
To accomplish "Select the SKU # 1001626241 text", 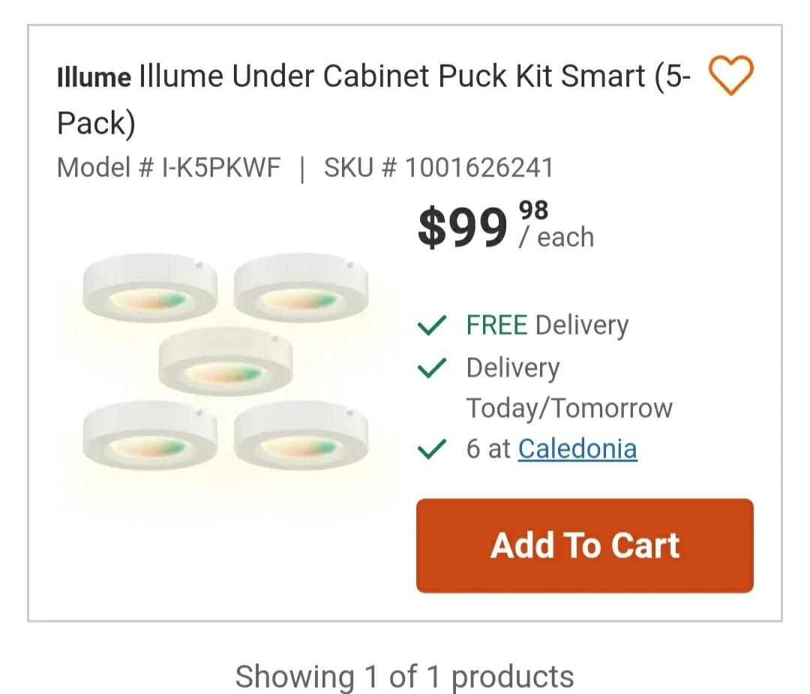I will click(439, 167).
